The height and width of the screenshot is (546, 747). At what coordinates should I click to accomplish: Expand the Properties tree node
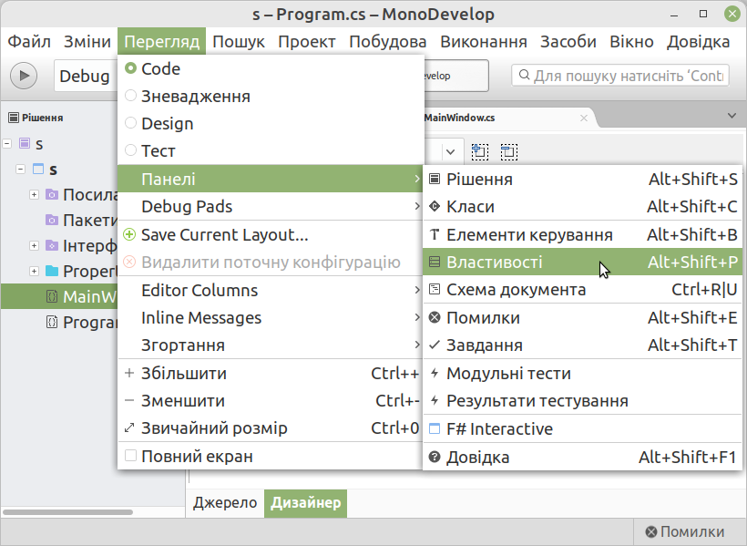coord(34,271)
